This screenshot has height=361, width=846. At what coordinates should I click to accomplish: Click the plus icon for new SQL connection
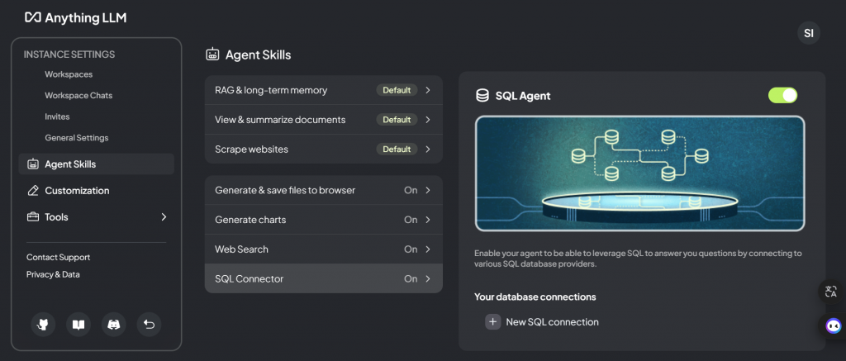[x=493, y=322]
